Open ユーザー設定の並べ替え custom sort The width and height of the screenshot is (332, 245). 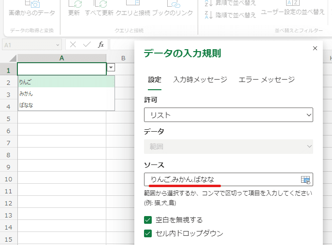click(293, 9)
